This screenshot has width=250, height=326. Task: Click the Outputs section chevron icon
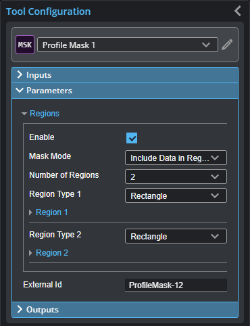coord(20,309)
